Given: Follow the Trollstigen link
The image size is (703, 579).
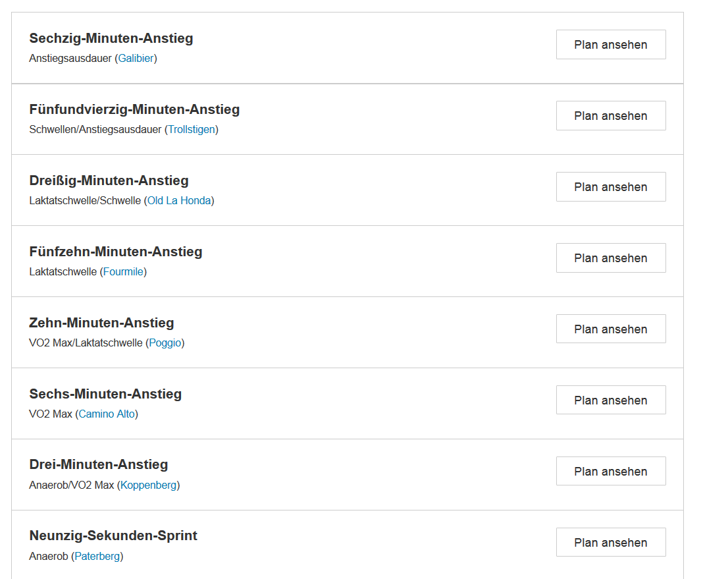Looking at the screenshot, I should pyautogui.click(x=192, y=130).
